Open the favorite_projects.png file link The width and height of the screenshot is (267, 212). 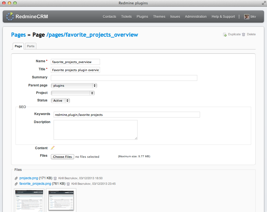[35, 184]
